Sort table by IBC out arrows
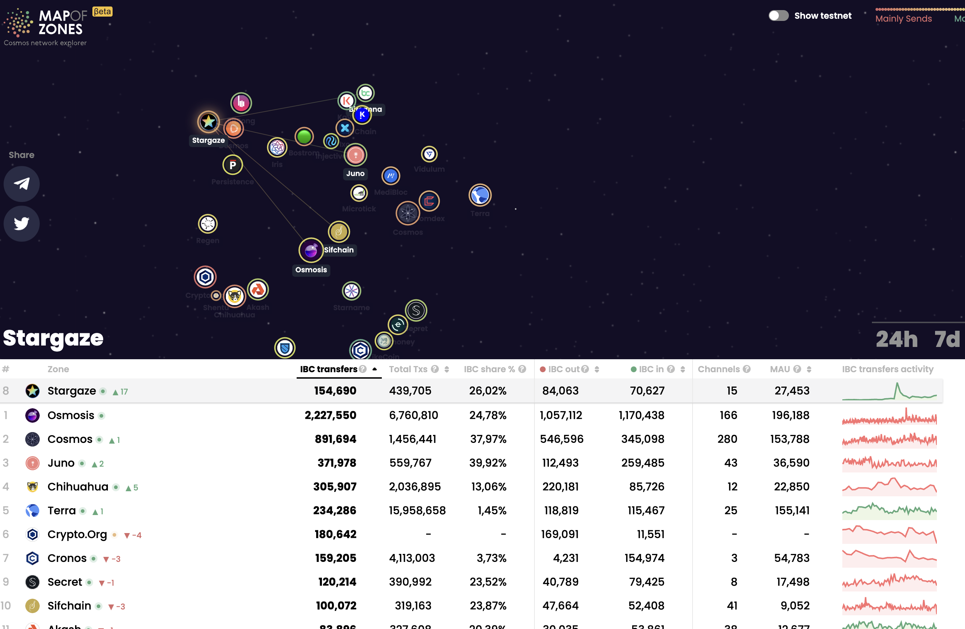This screenshot has height=629, width=965. 597,369
